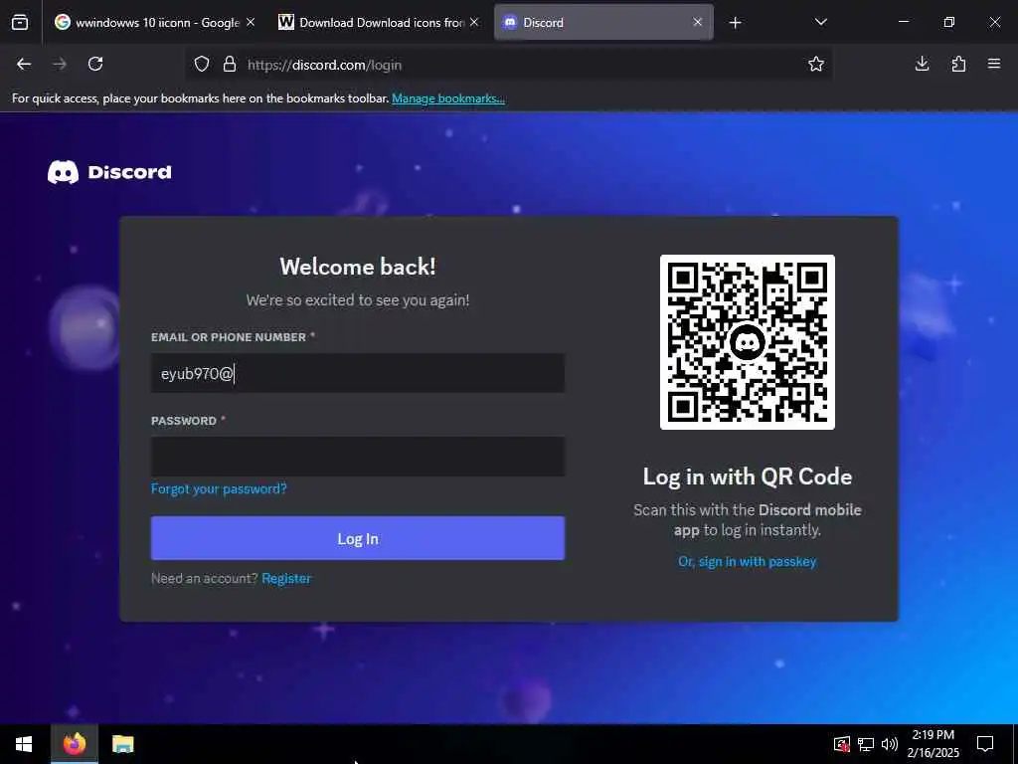This screenshot has height=764, width=1018.
Task: Close the Discord tab
Action: tap(697, 22)
